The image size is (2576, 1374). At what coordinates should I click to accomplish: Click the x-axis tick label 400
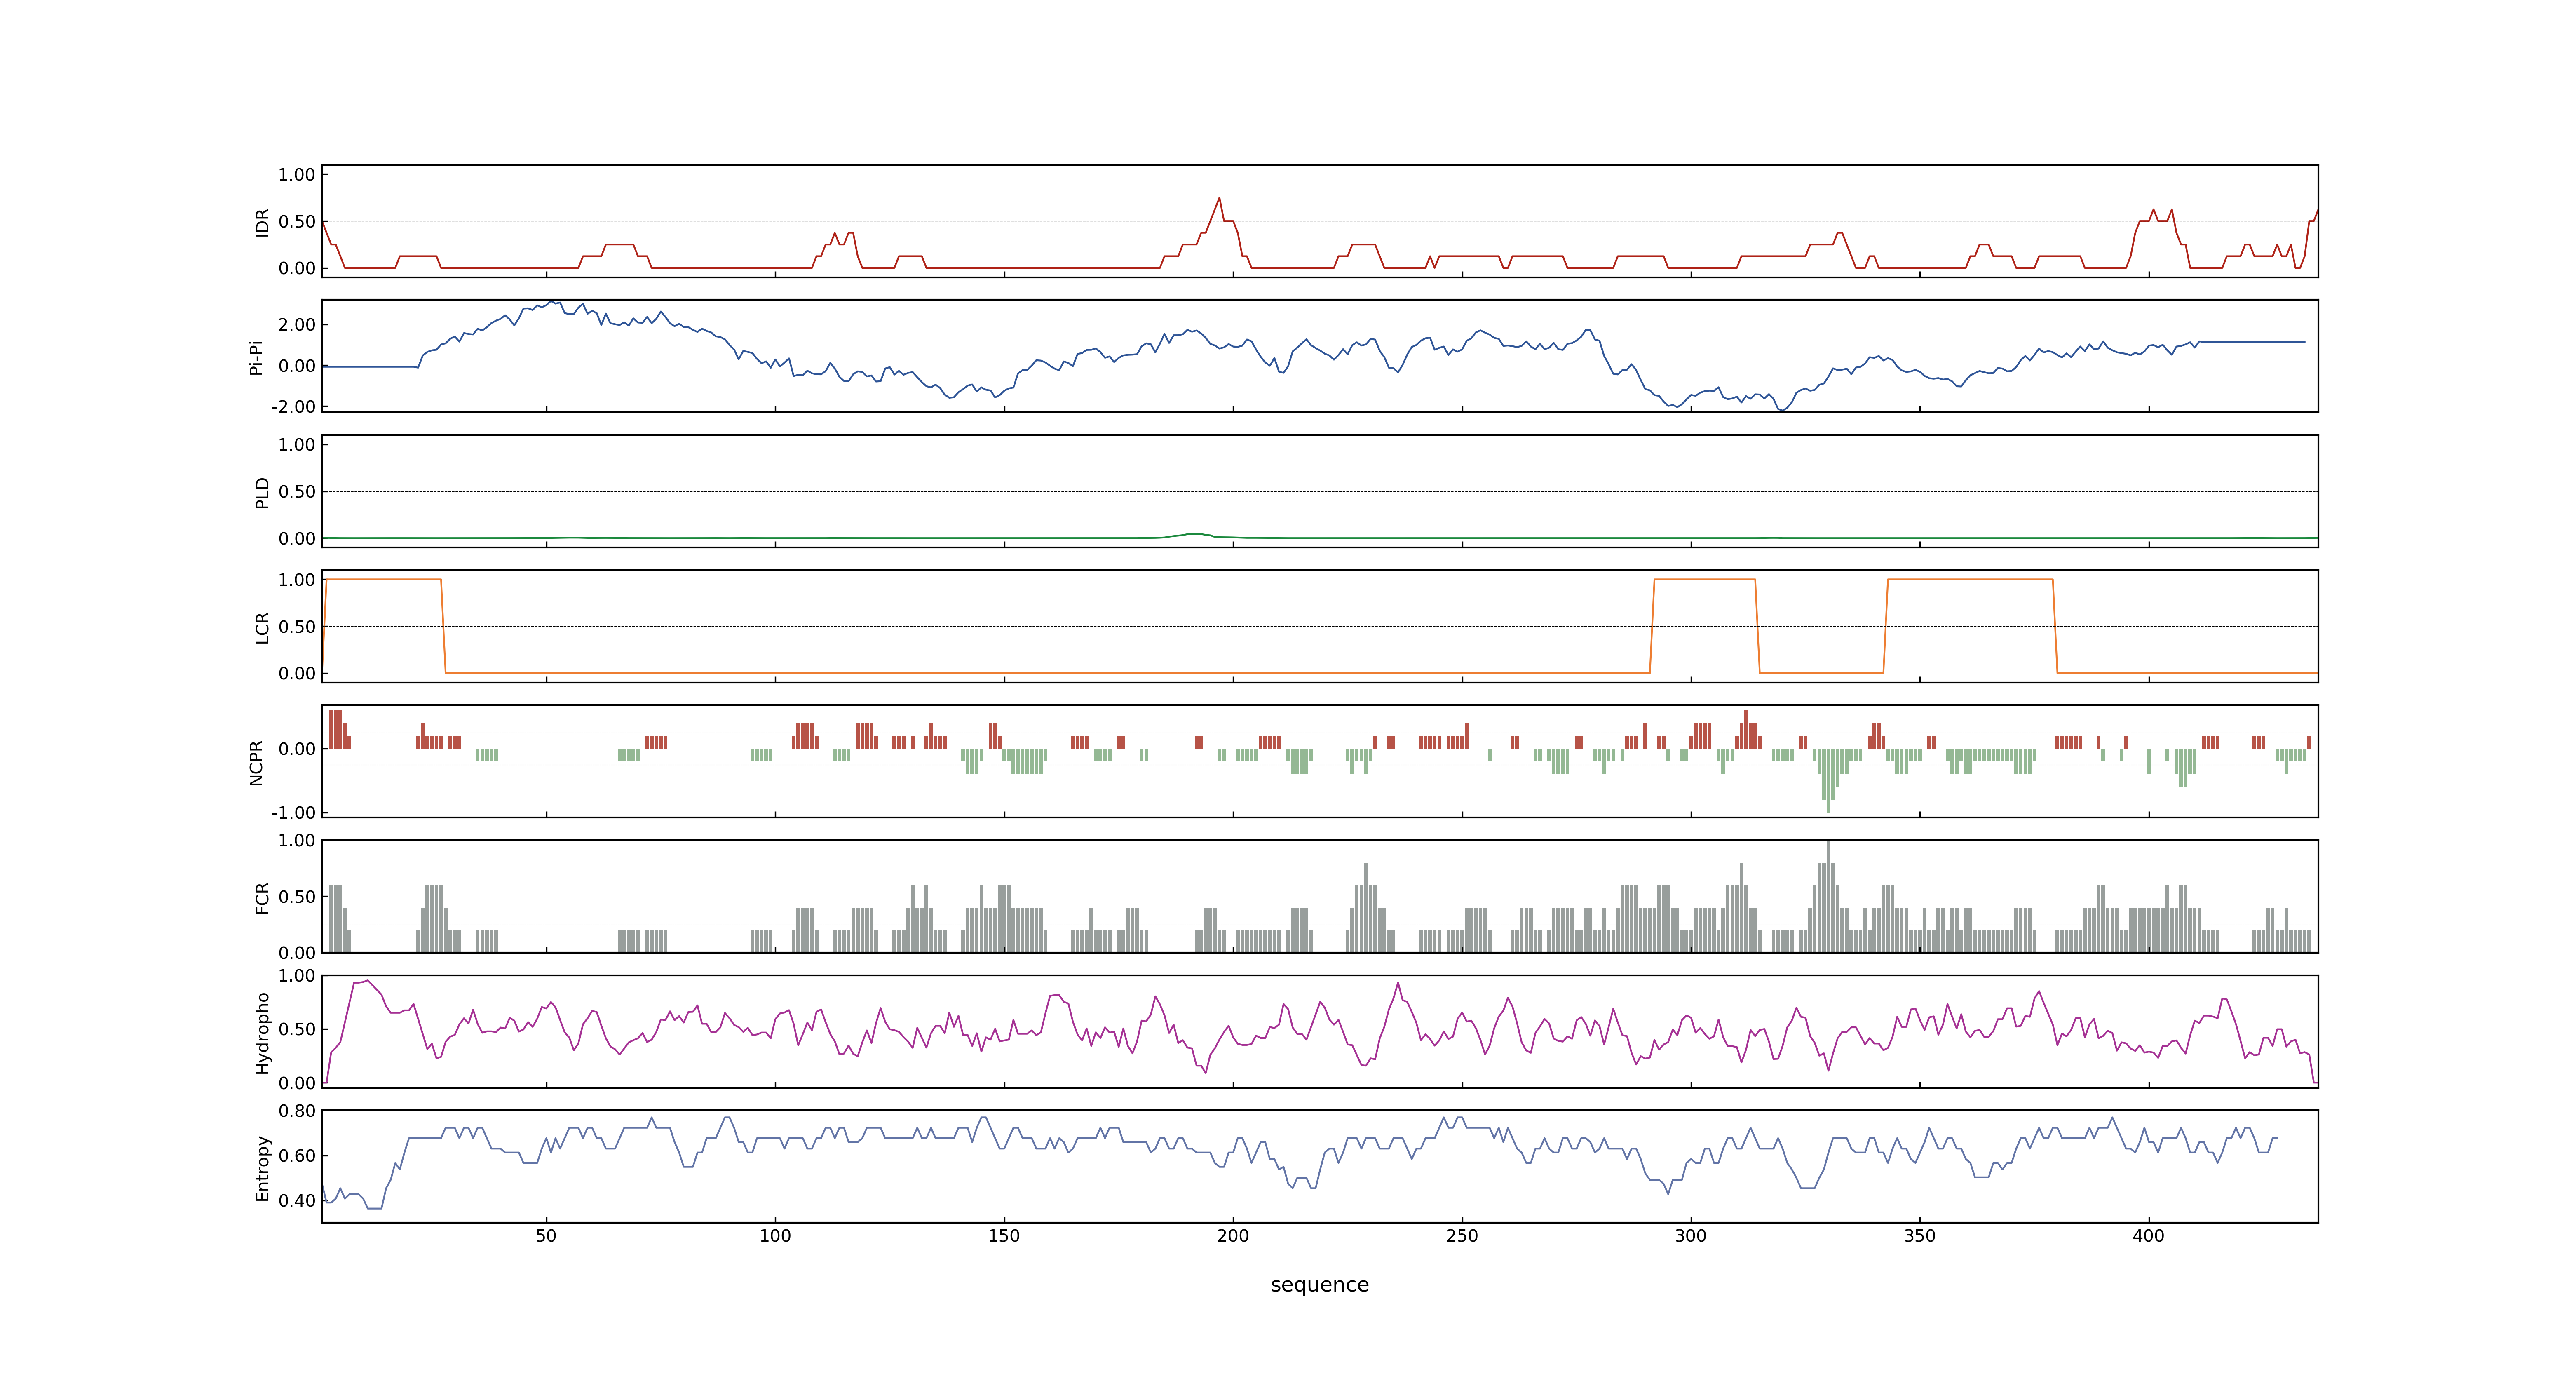[x=2149, y=1236]
